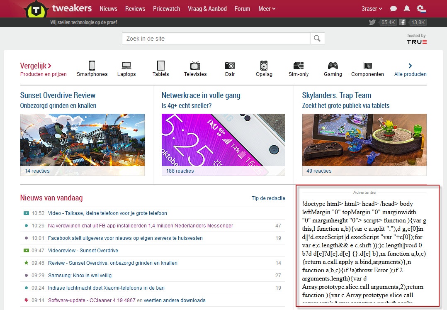Click the 13,8K Facebook like count

point(418,22)
